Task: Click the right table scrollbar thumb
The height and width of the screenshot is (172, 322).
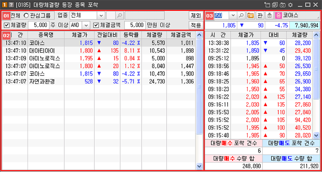Action: [316, 69]
